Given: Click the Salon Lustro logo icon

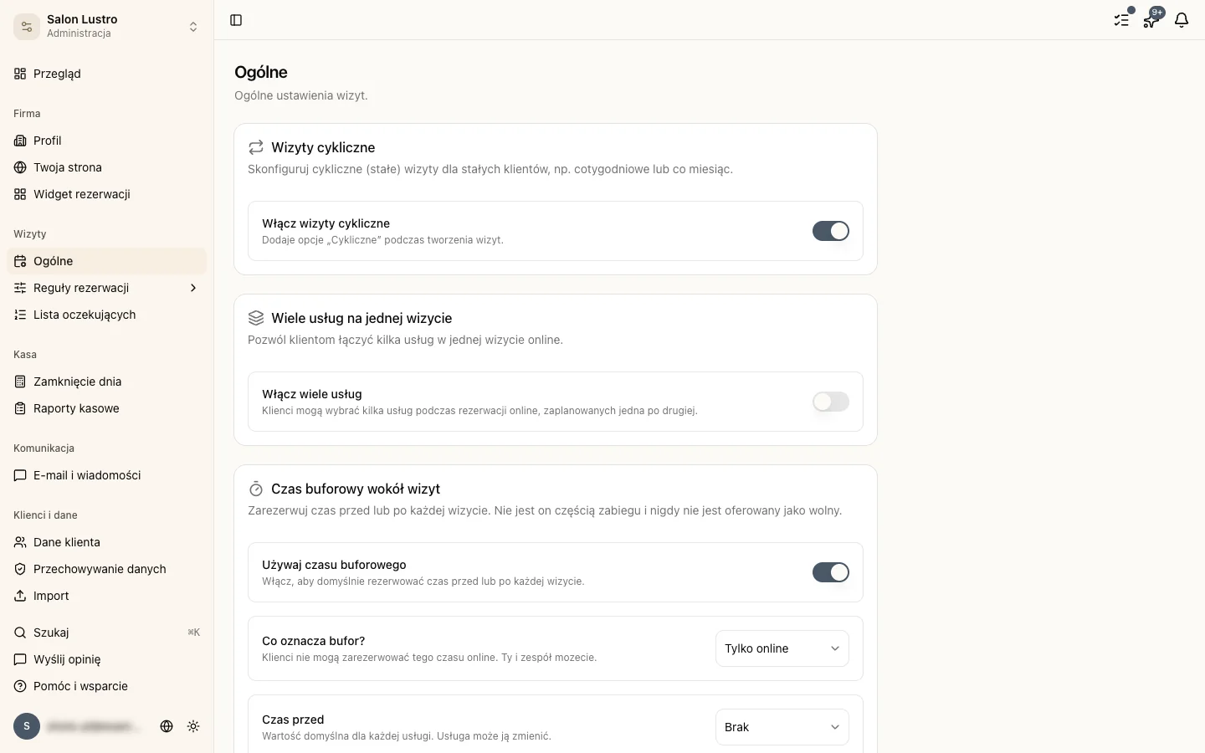Looking at the screenshot, I should click(27, 27).
